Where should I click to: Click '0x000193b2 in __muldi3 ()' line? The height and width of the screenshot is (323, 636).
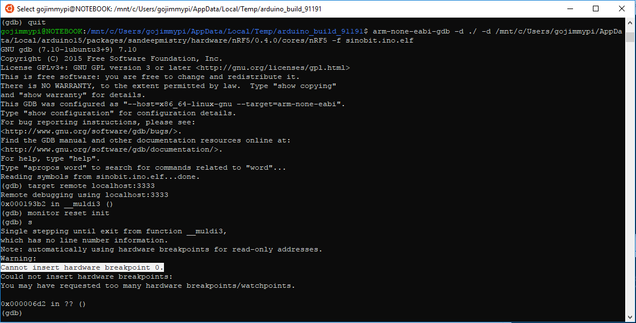57,204
